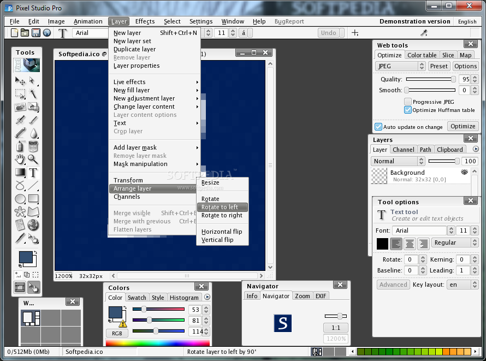Click the Rotate value field in Tool options

pyautogui.click(x=411, y=259)
